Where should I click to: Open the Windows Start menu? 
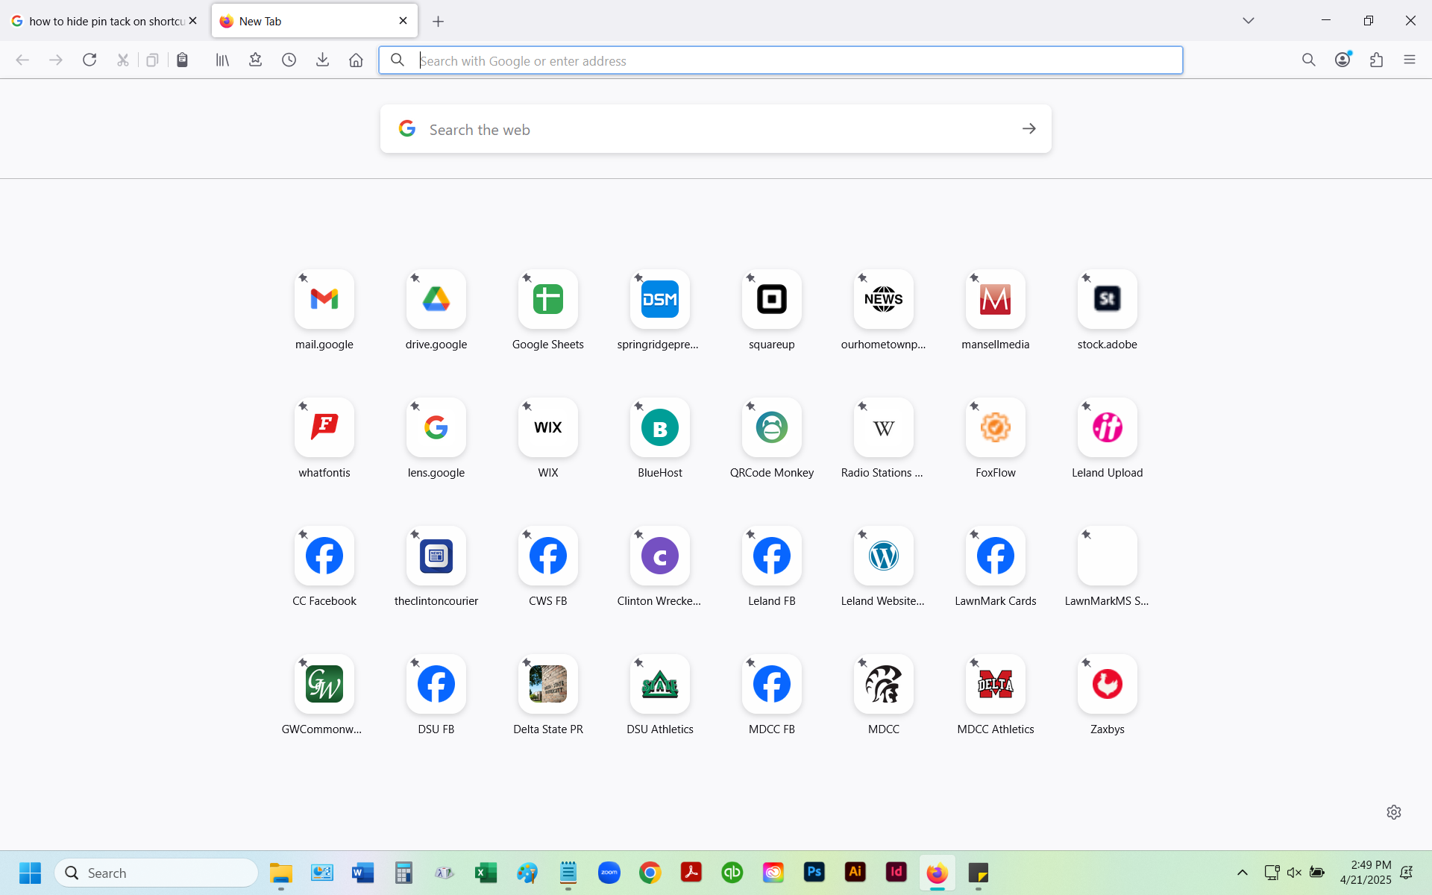click(31, 873)
